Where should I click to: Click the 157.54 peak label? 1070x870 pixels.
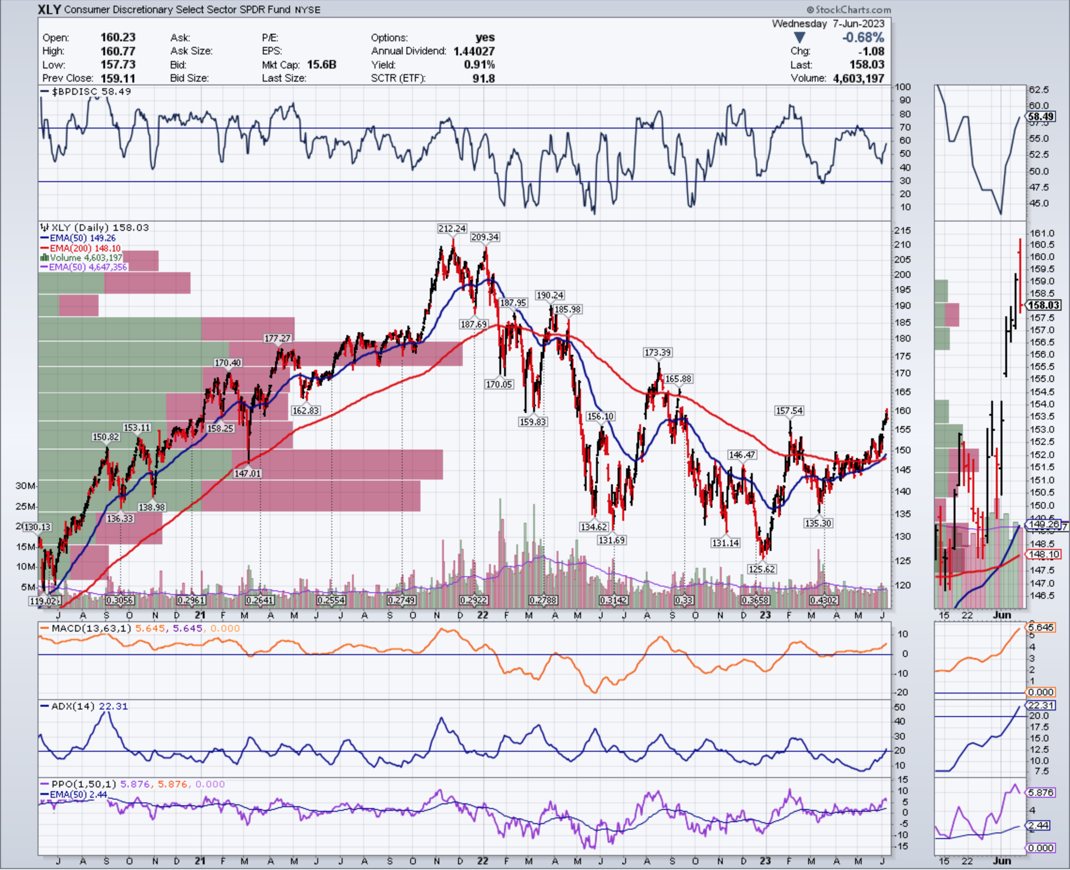point(789,411)
